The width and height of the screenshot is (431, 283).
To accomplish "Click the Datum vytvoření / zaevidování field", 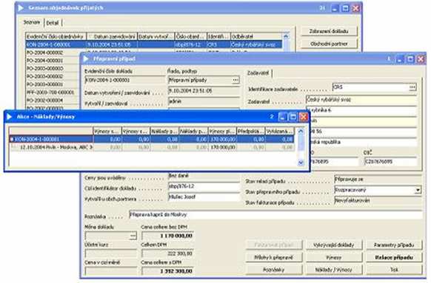I will [x=204, y=91].
